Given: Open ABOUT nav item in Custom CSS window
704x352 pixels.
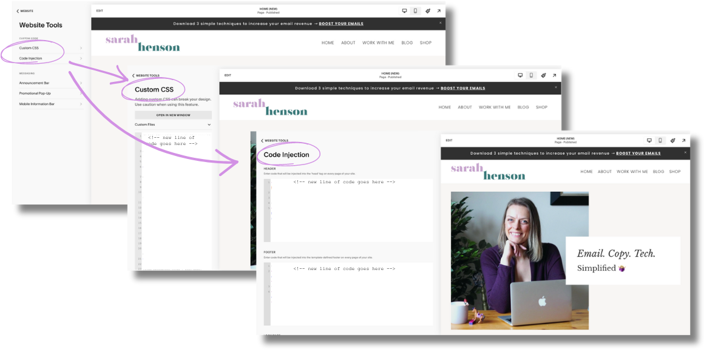Looking at the screenshot, I should tap(465, 107).
